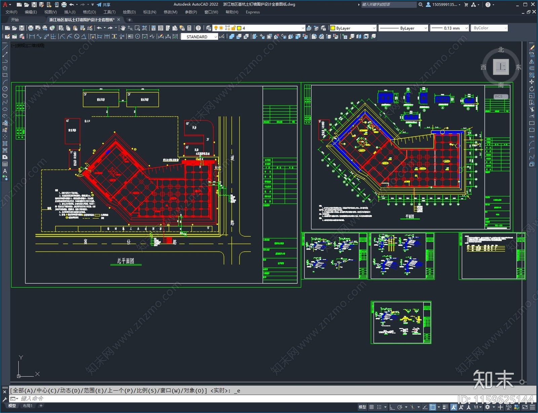
Task: Open the 标注(N) menu
Action: (x=150, y=12)
